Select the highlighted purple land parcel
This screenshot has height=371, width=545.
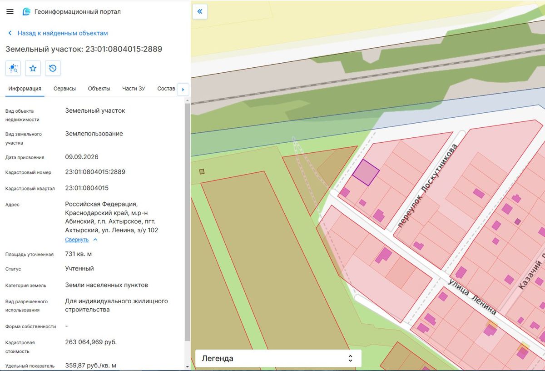pyautogui.click(x=366, y=172)
